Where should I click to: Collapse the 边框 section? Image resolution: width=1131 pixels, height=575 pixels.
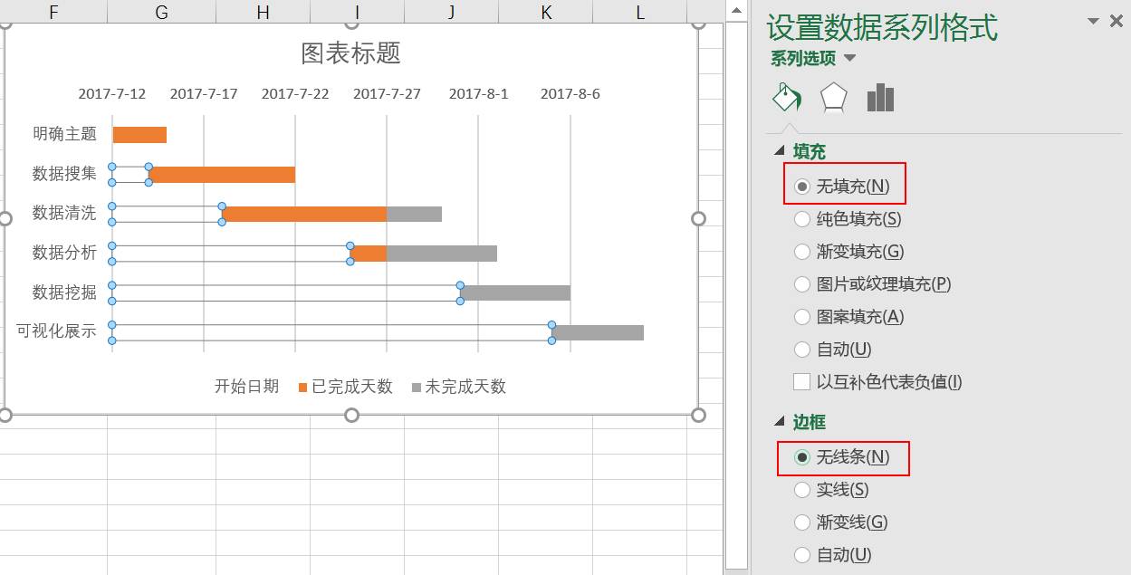tap(780, 422)
